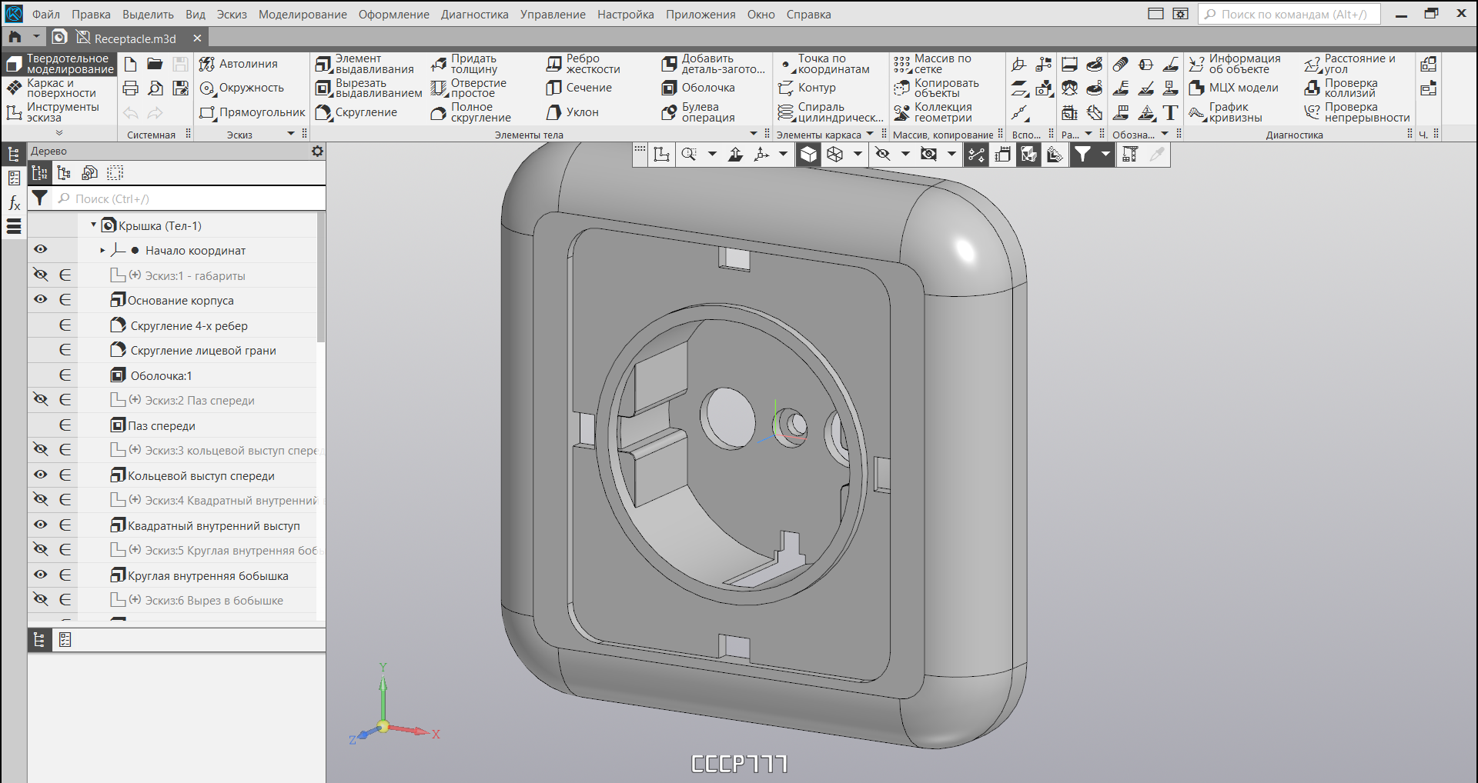
Task: Toggle eye of Эскиз:6 Вырез в бобышке
Action: click(x=41, y=599)
